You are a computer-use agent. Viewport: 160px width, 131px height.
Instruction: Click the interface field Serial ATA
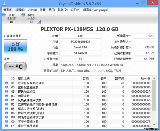click(80, 47)
